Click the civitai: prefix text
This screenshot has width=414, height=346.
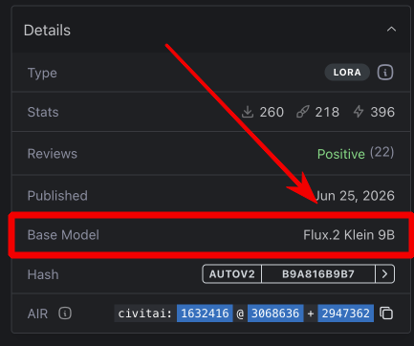145,314
